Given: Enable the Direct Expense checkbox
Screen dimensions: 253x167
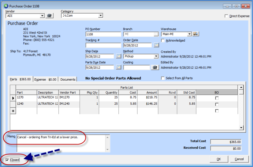Looking at the screenshot, I should coord(227,16).
